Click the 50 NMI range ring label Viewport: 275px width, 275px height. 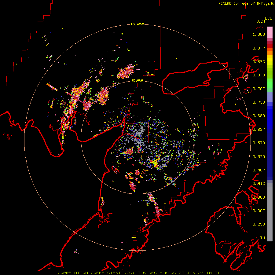137,81
